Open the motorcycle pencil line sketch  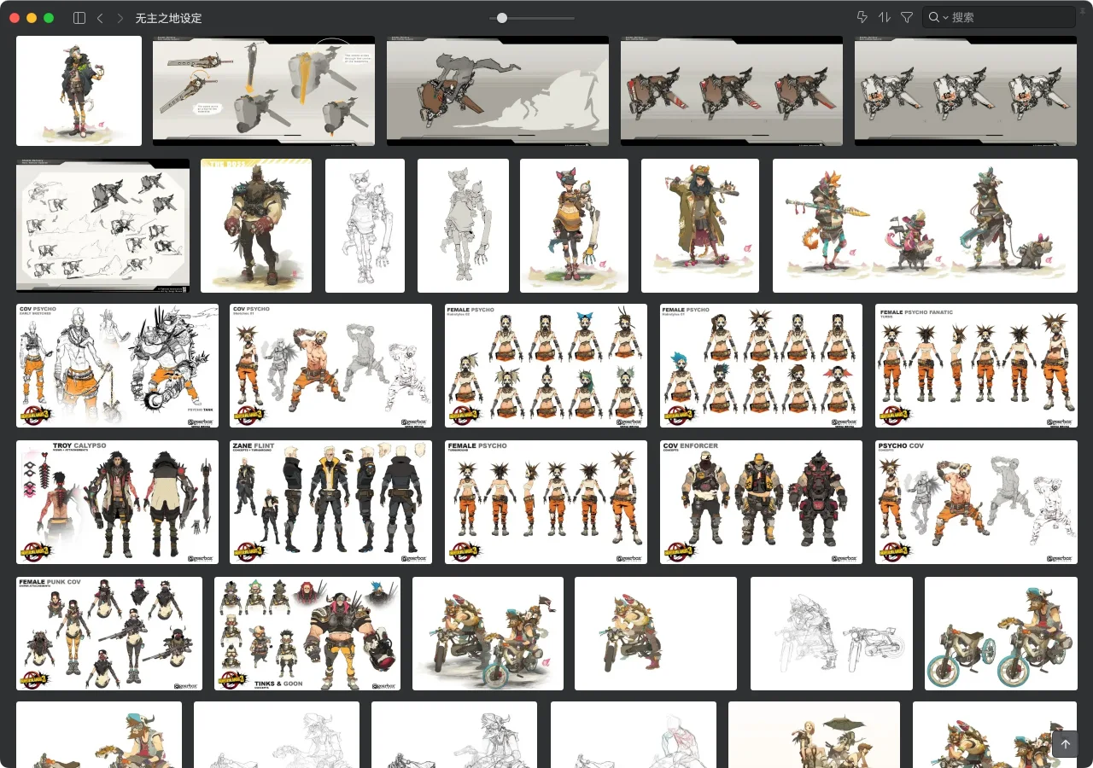pos(832,633)
